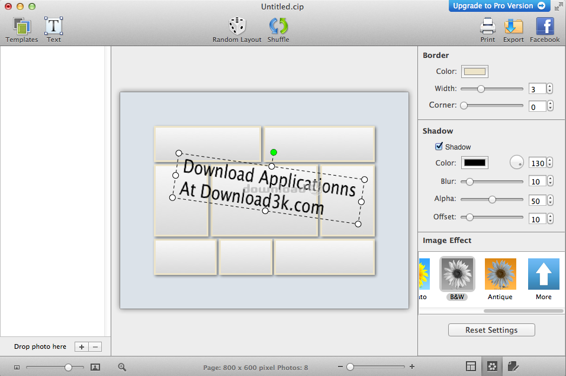Click the shadow angle 130 field
Viewport: 566px width, 376px height.
pyautogui.click(x=537, y=163)
